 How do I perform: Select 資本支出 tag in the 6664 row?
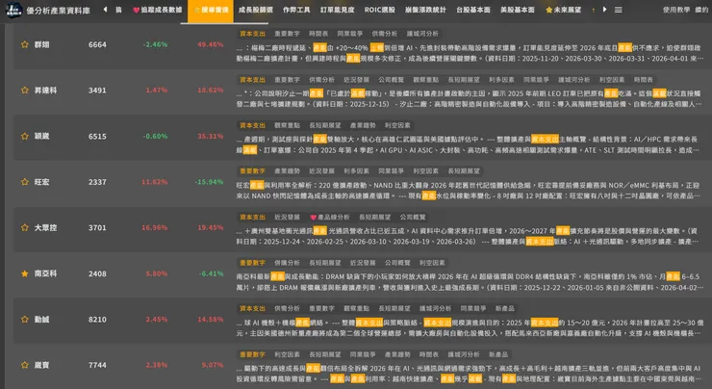point(252,34)
